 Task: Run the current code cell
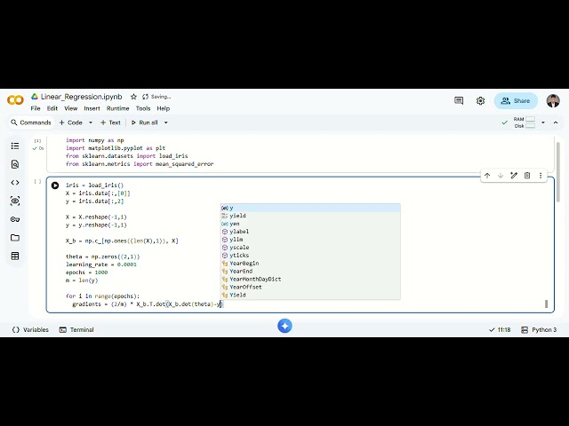click(55, 185)
